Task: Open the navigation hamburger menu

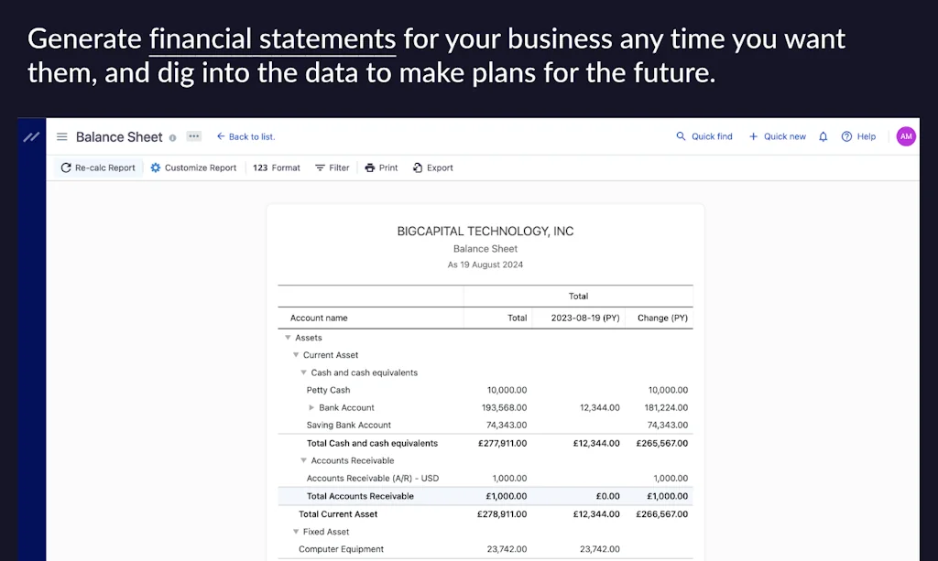Action: pos(61,135)
